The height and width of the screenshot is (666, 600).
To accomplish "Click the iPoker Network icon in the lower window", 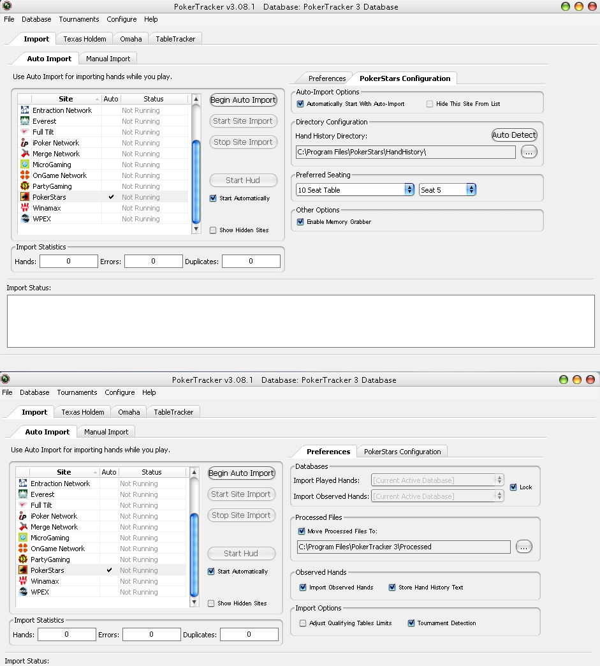I will click(x=22, y=516).
